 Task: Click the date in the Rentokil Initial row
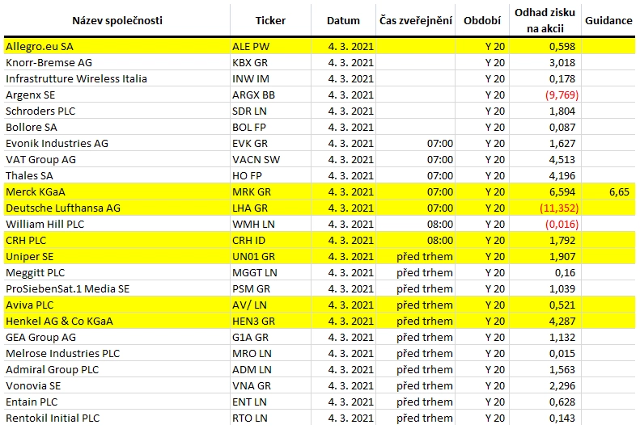pyautogui.click(x=351, y=418)
